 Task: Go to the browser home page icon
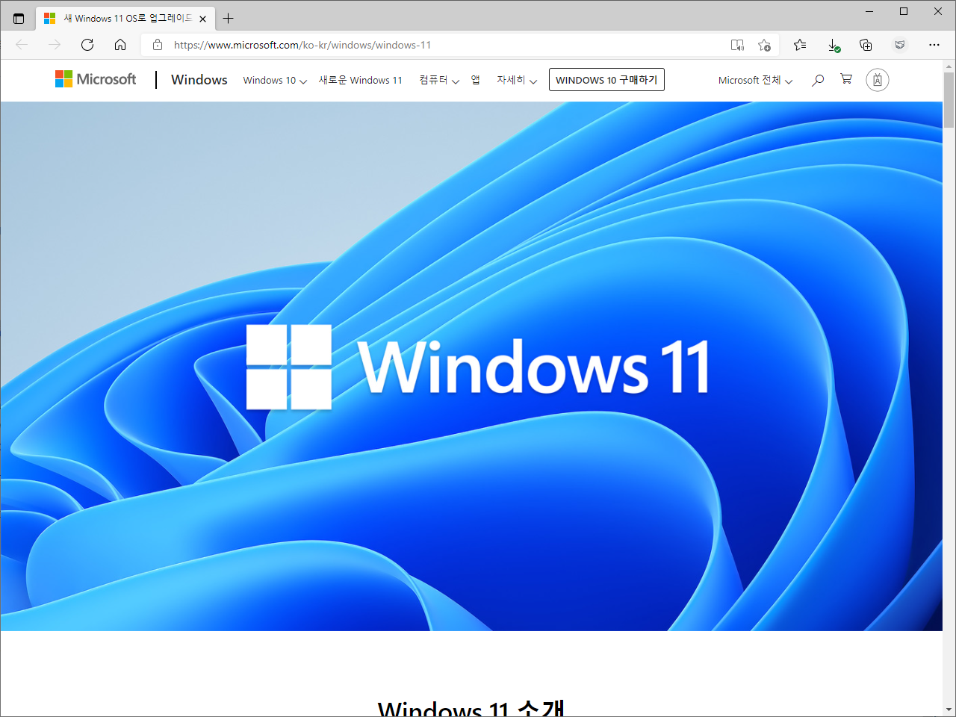click(120, 45)
